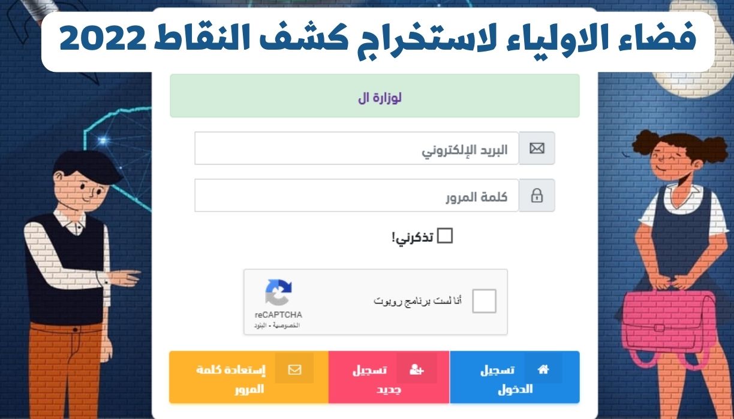The height and width of the screenshot is (419, 734).
Task: Click the envelope icon beside the email field
Action: pos(537,148)
